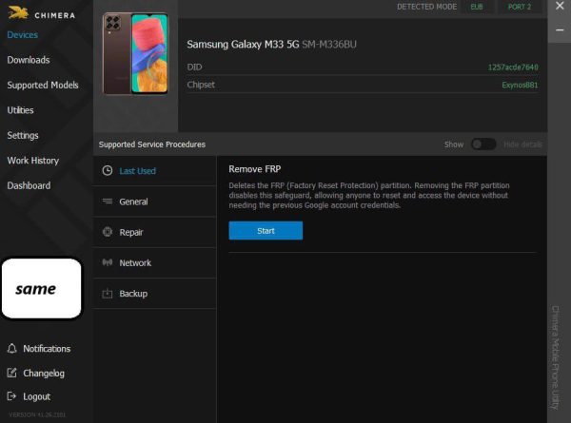
Task: Click the Network signal icon
Action: (108, 262)
